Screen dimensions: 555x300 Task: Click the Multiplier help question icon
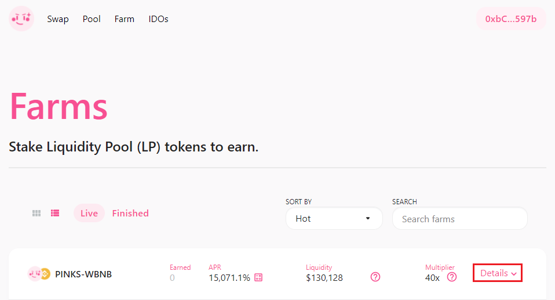coord(452,277)
